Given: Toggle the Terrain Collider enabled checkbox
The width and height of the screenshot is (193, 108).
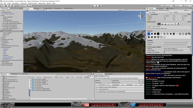Looking at the screenshot, I should [x=150, y=47].
